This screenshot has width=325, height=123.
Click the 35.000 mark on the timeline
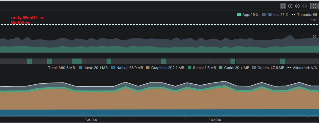[x=92, y=120]
